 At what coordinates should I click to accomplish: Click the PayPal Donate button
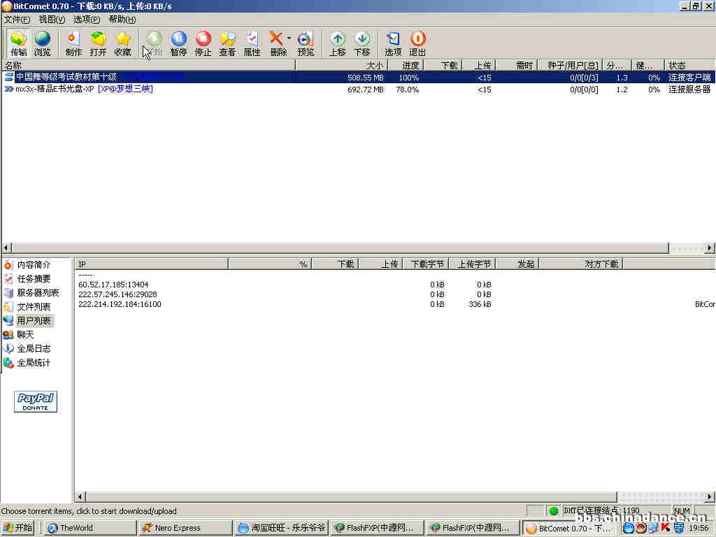pos(36,401)
